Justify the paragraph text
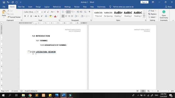This screenshot has width=175, height=98. point(72,16)
